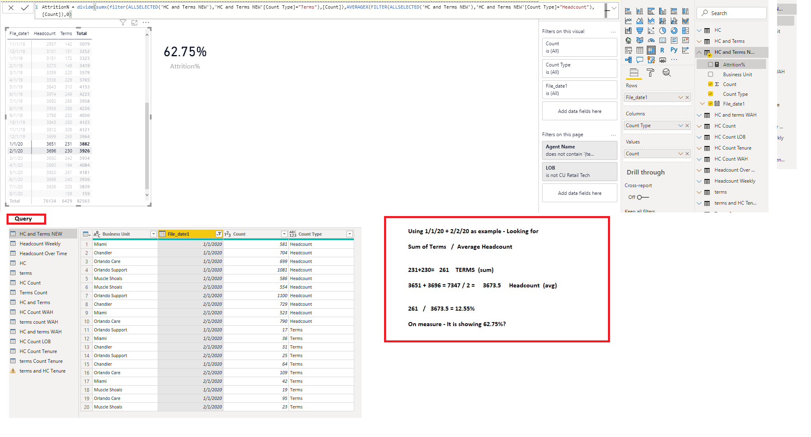Pick the donut chart visual
Image resolution: width=811 pixels, height=437 pixels.
click(x=674, y=31)
